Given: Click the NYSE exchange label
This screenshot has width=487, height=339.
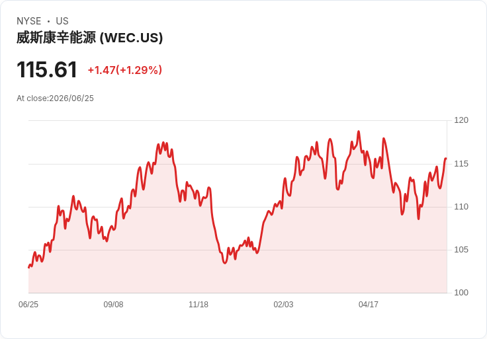Looking at the screenshot, I should pos(29,21).
